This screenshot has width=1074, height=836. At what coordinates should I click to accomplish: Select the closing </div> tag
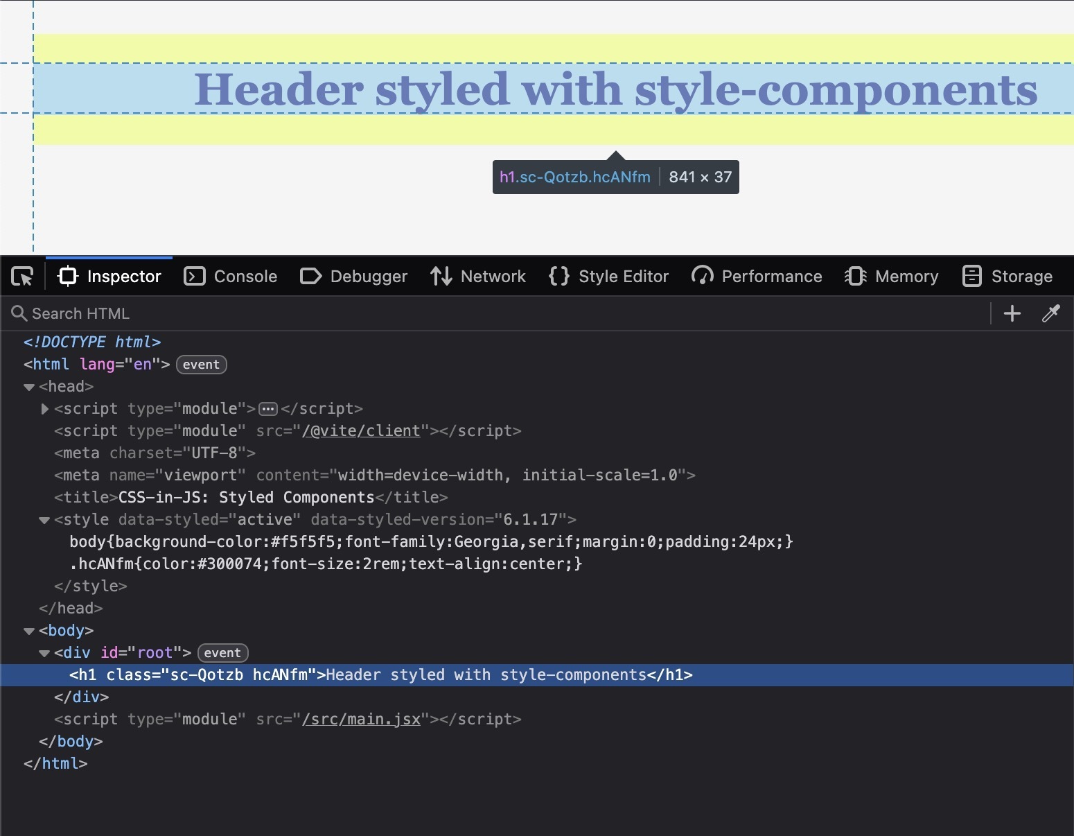[x=82, y=697]
